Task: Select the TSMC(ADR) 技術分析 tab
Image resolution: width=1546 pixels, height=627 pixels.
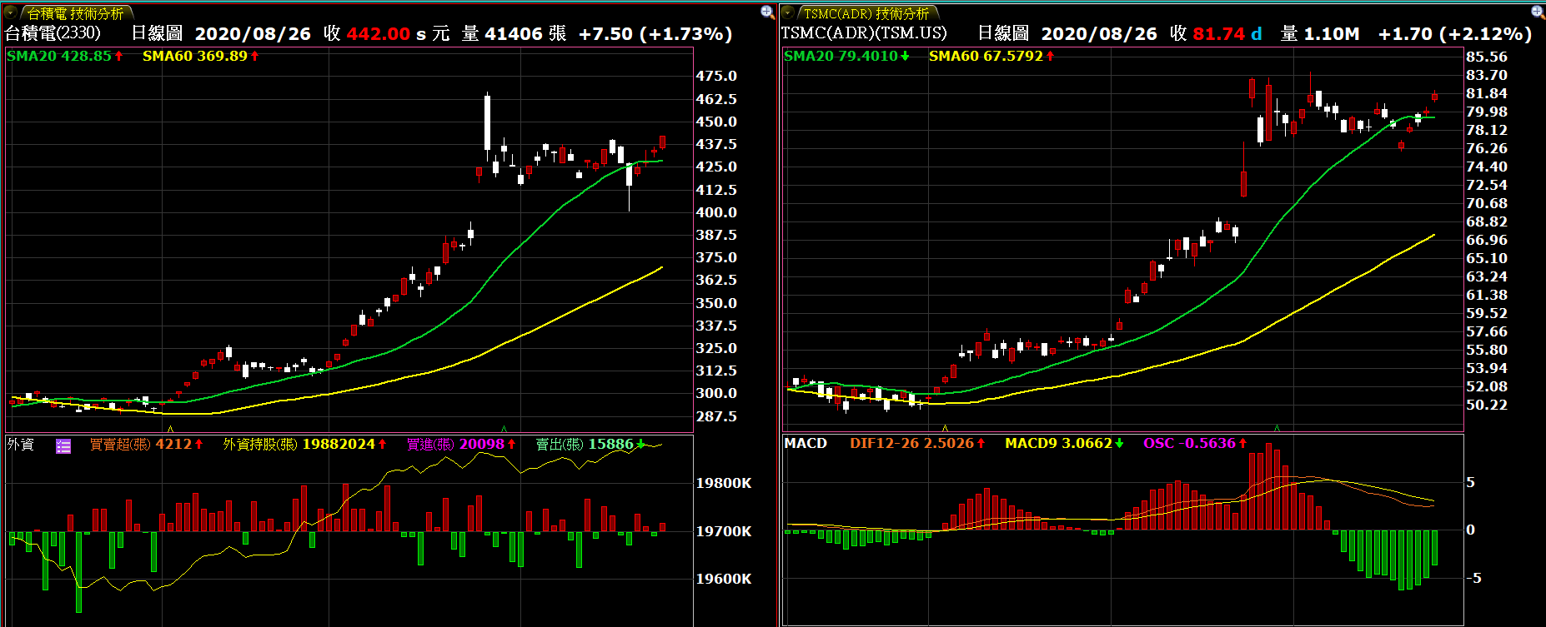Action: (x=866, y=13)
